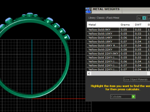This screenshot has height=112, width=150.
Task: Click the Library: Classic - (Fast)-Metal label
Action: click(104, 18)
